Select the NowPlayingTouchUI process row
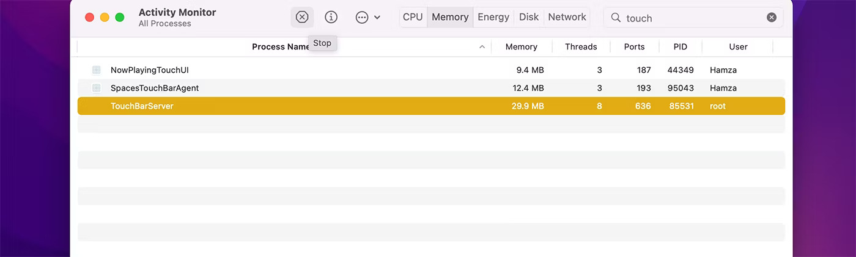This screenshot has width=856, height=257. 431,70
